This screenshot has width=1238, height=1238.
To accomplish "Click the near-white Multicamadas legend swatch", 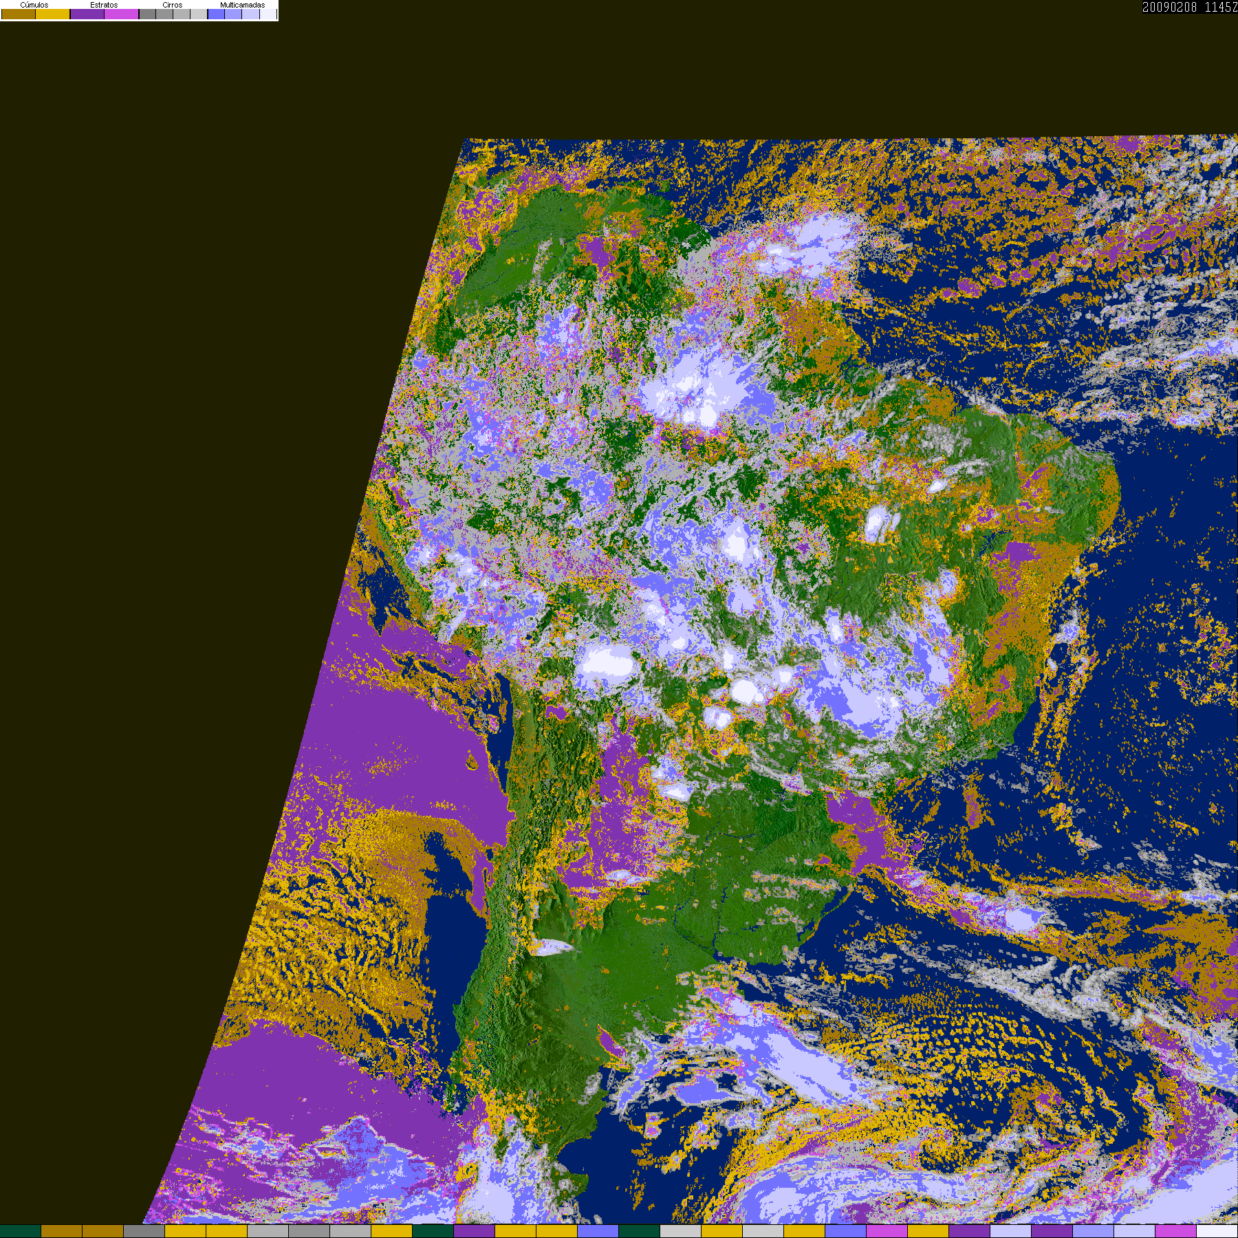I will (x=268, y=14).
